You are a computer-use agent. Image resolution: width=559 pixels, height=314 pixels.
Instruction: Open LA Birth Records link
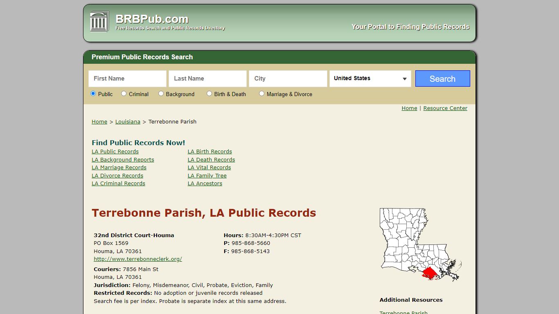pyautogui.click(x=210, y=152)
